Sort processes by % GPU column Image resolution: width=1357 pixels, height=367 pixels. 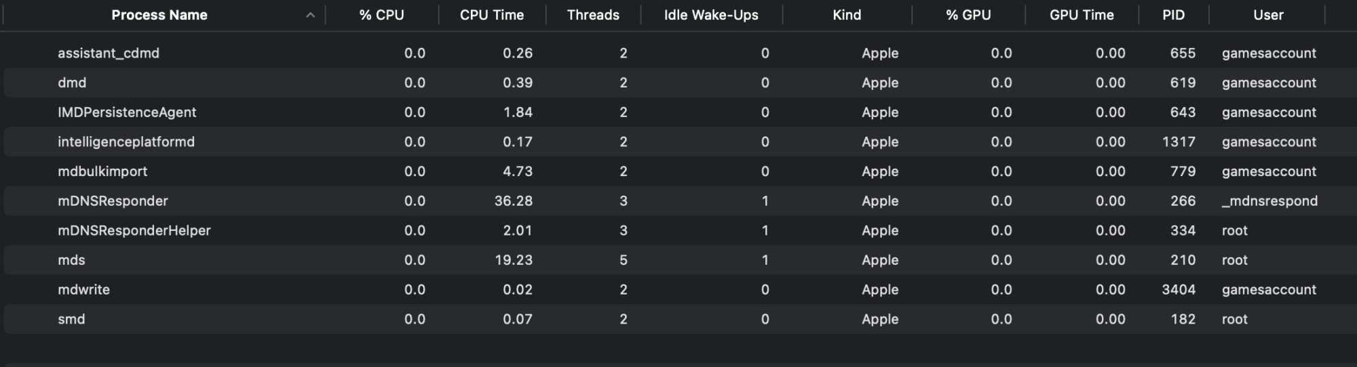coord(968,15)
